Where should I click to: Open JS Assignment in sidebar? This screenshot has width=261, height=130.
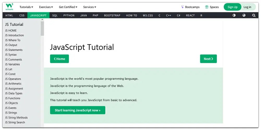[14, 89]
